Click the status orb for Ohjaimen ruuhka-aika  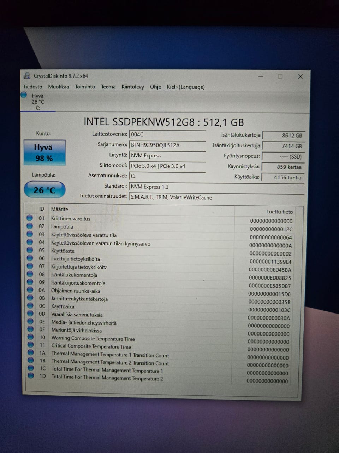30,290
